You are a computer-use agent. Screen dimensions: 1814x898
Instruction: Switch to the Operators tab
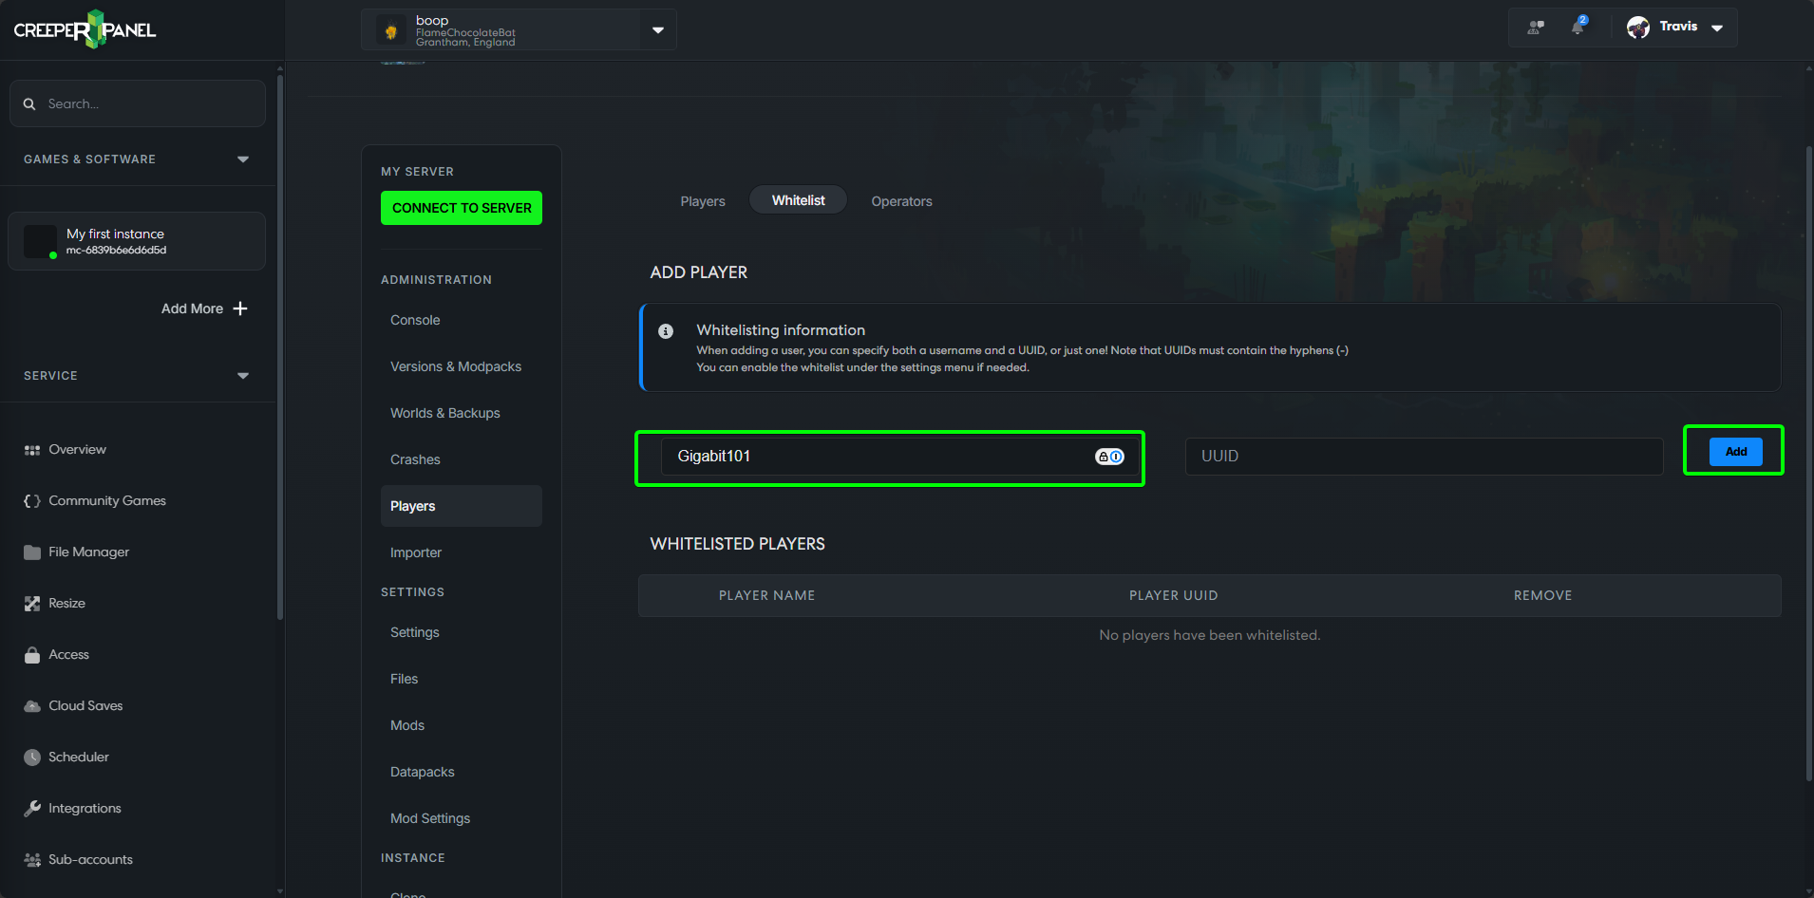[x=900, y=200]
